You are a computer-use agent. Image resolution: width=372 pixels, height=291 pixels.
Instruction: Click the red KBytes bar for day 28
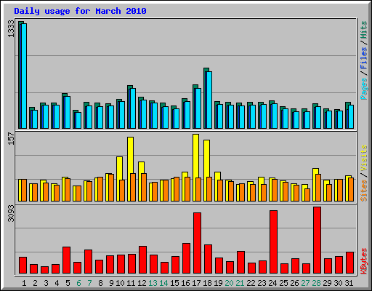coord(317,240)
